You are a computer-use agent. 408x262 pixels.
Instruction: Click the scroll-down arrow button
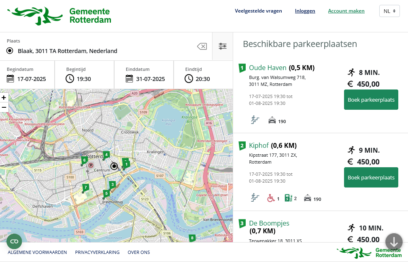pos(394,242)
